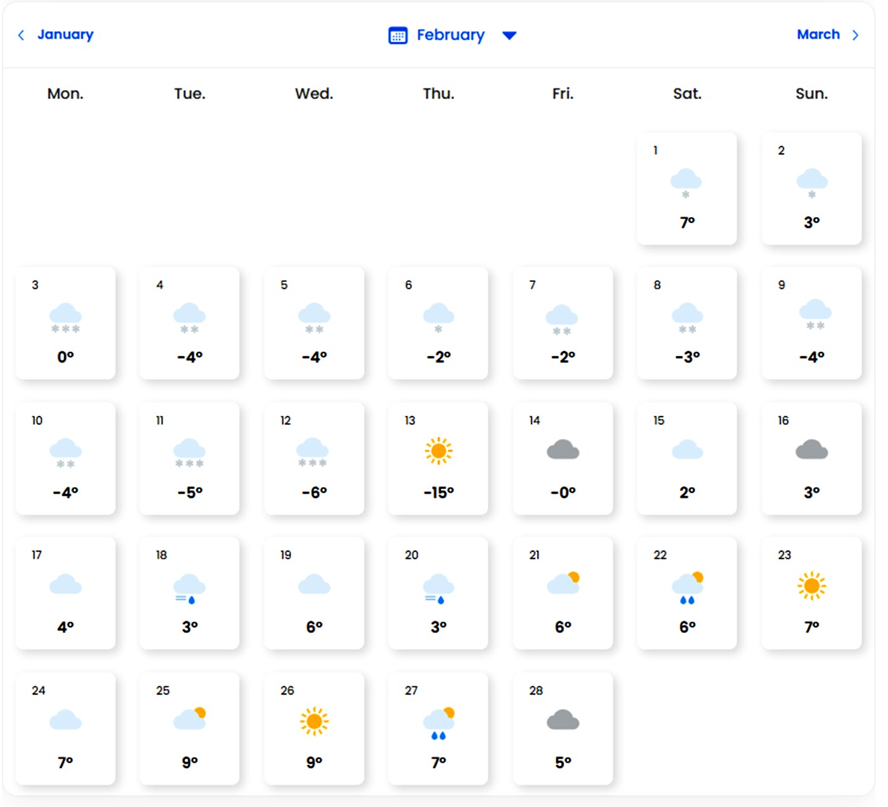The image size is (888, 807).
Task: Click the sunny icon on February 26
Action: (314, 721)
